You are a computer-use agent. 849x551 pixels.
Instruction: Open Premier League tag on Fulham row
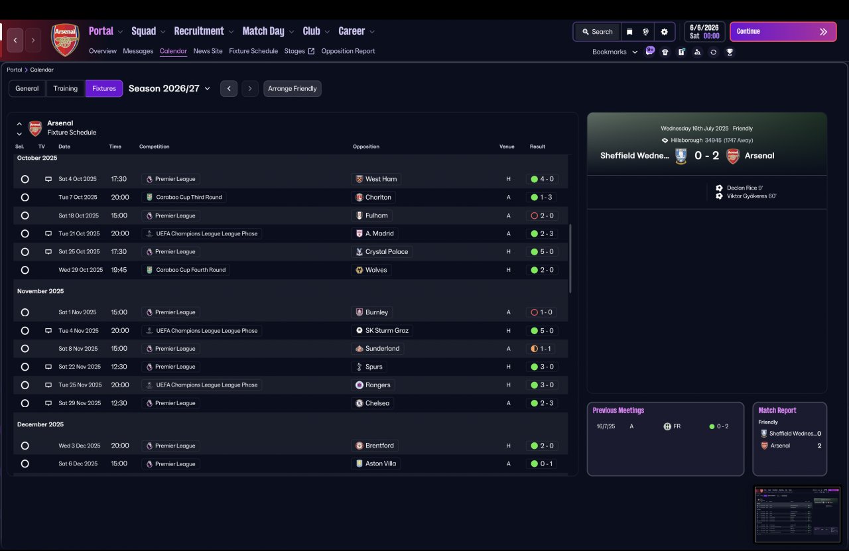coord(171,215)
